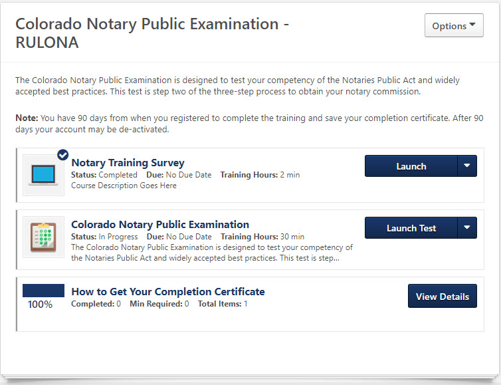This screenshot has height=385, width=501.
Task: Open How to Get Your Completion Certificate link
Action: click(x=167, y=292)
